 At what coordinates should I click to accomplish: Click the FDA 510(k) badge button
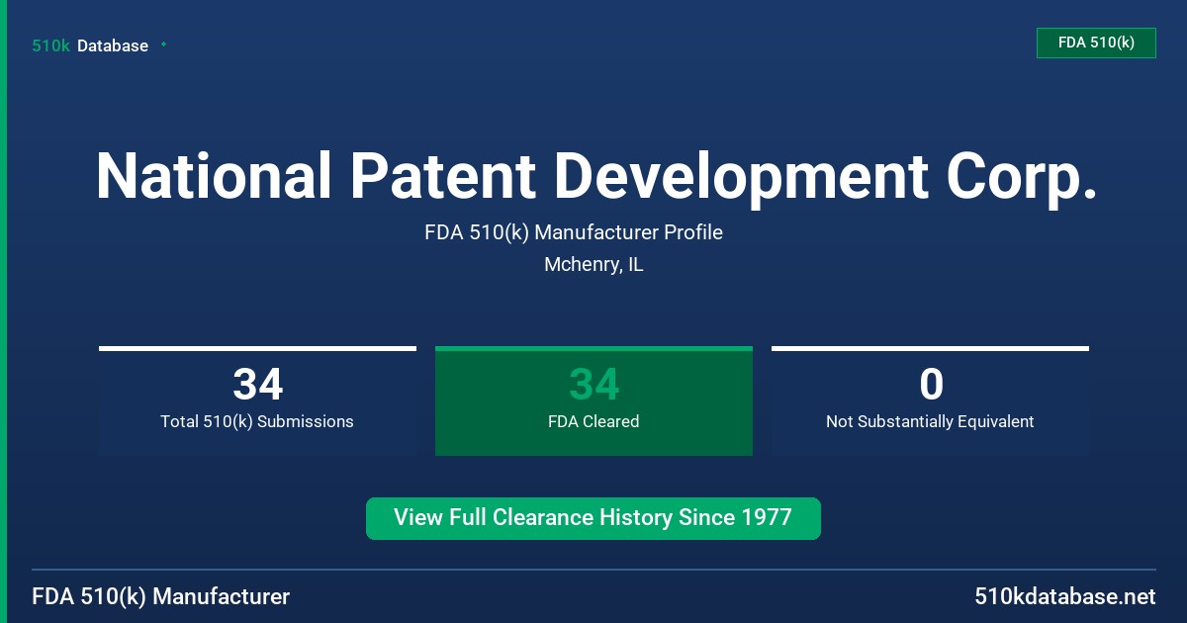1096,44
